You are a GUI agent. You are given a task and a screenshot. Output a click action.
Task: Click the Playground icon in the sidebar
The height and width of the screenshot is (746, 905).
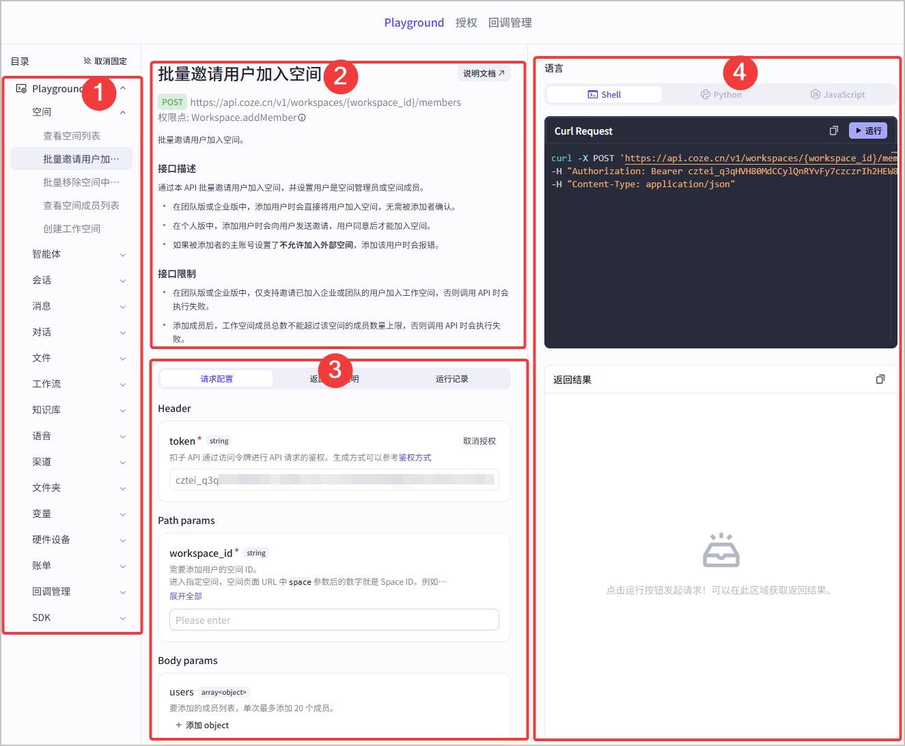coord(21,89)
